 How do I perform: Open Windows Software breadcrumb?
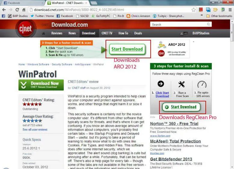pyautogui.click(x=38, y=64)
